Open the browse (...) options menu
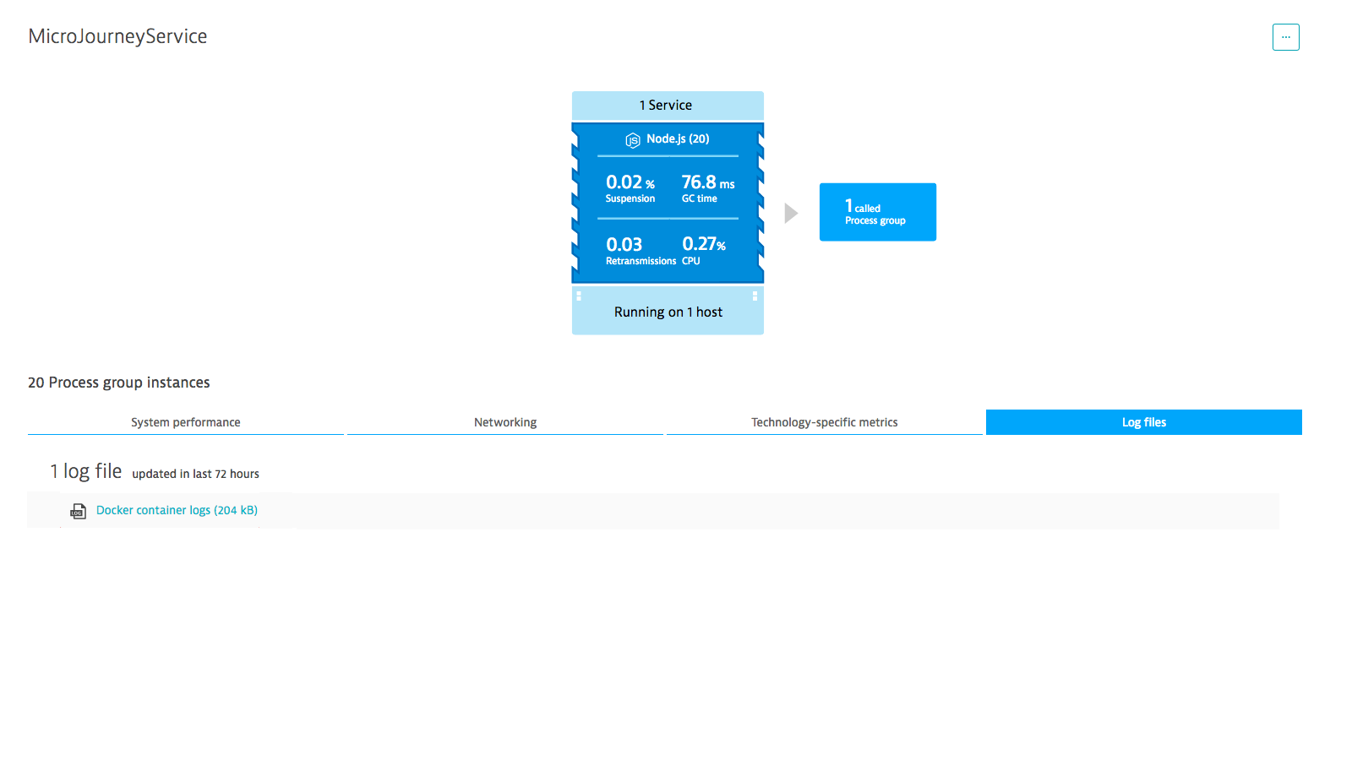Image resolution: width=1352 pixels, height=760 pixels. point(1286,37)
